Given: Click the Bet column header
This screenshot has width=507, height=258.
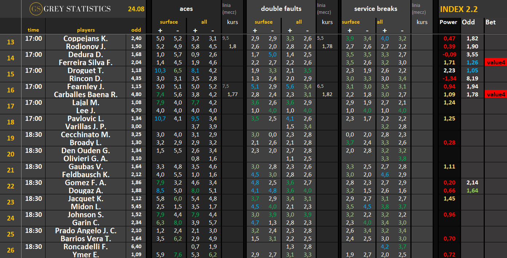Looking at the screenshot, I should coord(491,22).
